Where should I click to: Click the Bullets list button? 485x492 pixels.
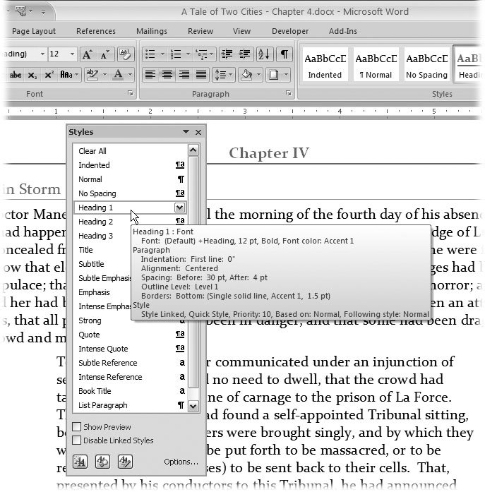click(150, 54)
